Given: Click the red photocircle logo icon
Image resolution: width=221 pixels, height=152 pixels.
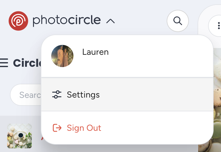Looking at the screenshot, I should click(x=19, y=21).
